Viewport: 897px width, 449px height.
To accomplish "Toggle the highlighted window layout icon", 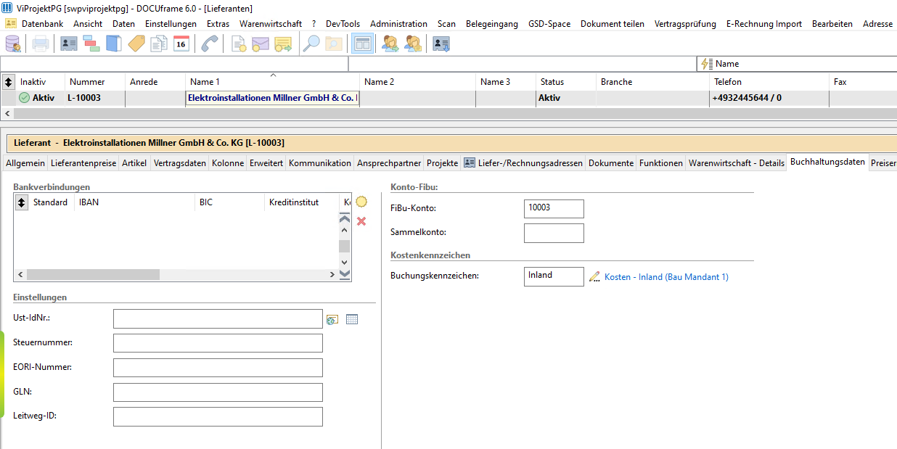I will click(362, 44).
